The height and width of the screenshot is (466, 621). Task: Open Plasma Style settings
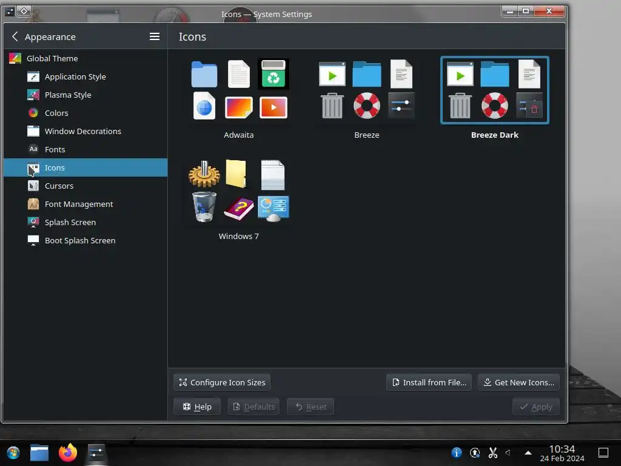(86, 95)
